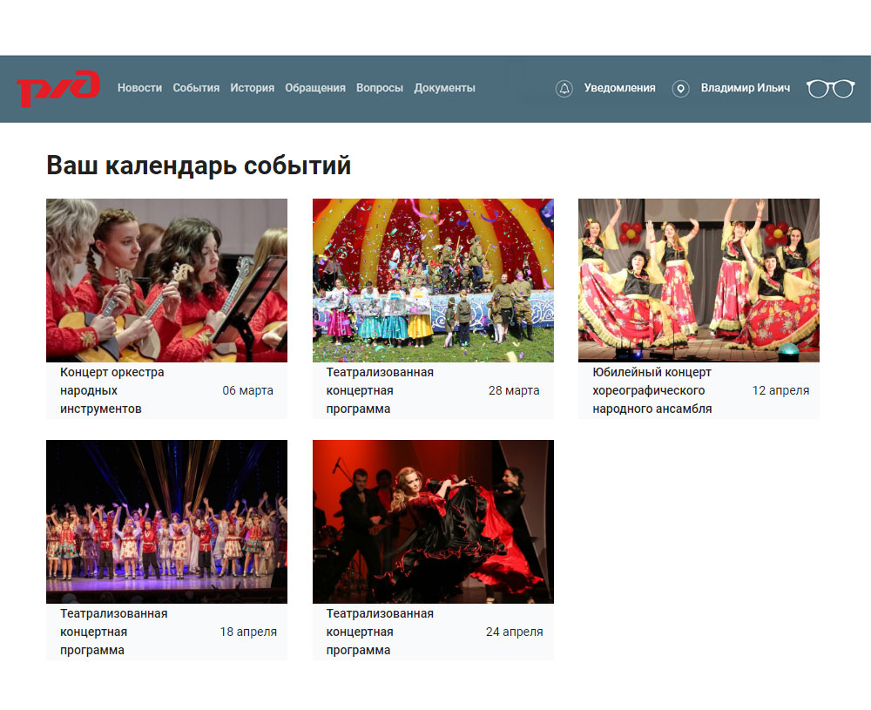The width and height of the screenshot is (871, 710).
Task: Open the folk orchestra concert photo
Action: tap(166, 280)
